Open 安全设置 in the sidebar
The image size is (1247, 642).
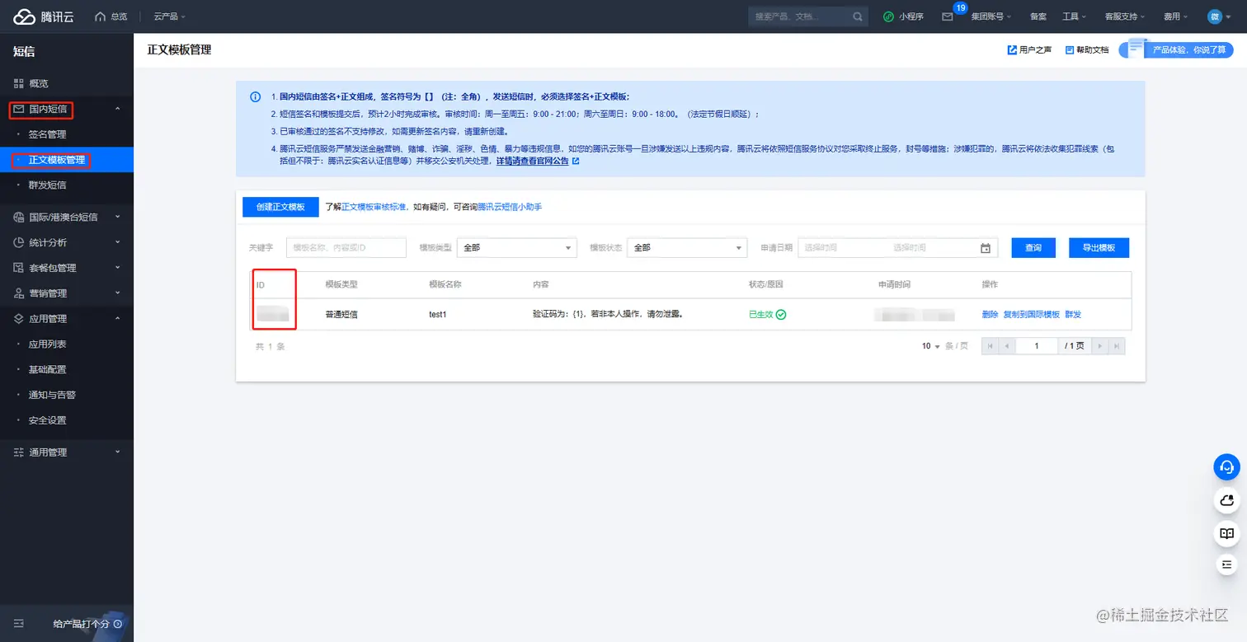click(x=67, y=420)
